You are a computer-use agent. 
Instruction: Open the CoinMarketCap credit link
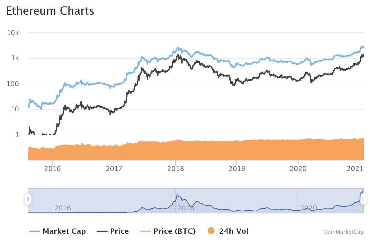tap(343, 232)
